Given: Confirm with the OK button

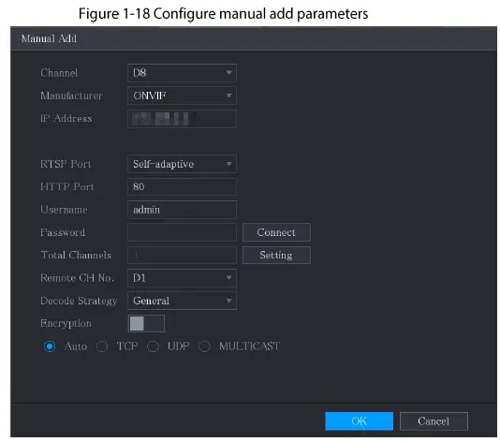Looking at the screenshot, I should click(359, 421).
